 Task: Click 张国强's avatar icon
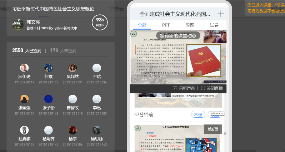(24, 99)
